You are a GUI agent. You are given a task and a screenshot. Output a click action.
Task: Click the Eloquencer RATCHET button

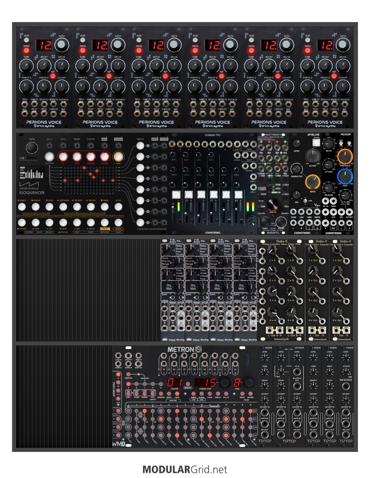click(x=104, y=157)
